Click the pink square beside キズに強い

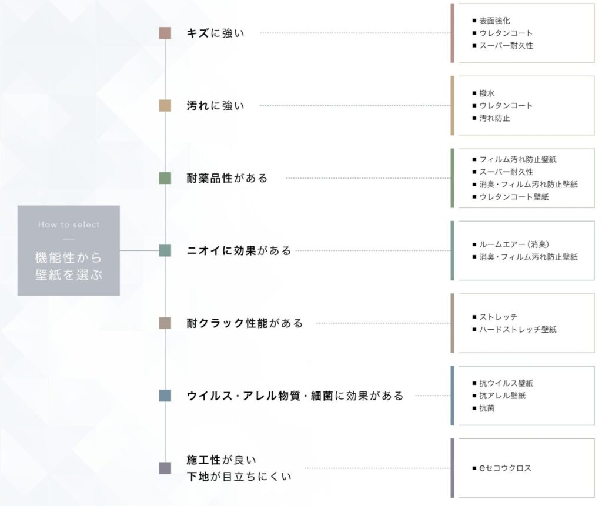pos(165,33)
